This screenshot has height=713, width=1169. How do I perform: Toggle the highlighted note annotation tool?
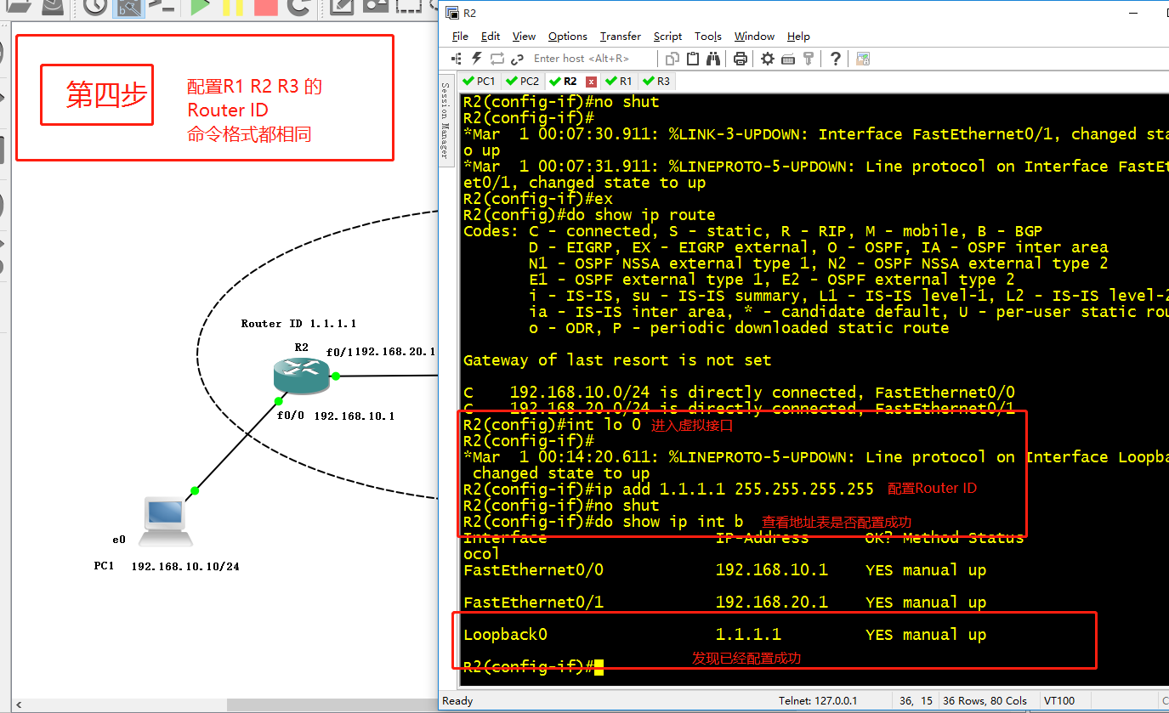coord(130,10)
